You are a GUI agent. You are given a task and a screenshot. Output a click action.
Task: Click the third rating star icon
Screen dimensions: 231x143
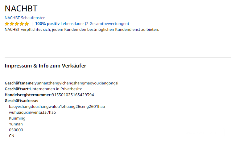tap(17, 24)
